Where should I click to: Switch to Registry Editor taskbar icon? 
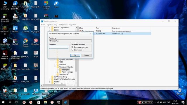click(65, 102)
